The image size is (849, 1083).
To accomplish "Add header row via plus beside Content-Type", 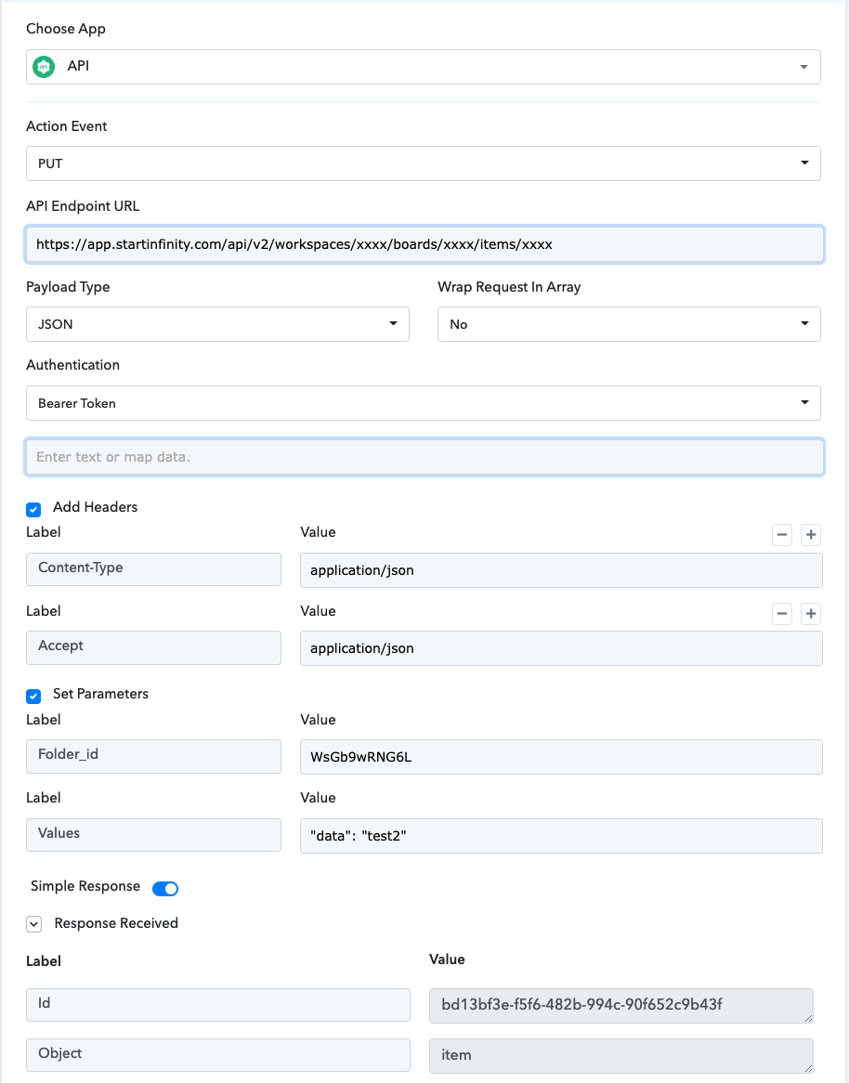I will pyautogui.click(x=811, y=535).
